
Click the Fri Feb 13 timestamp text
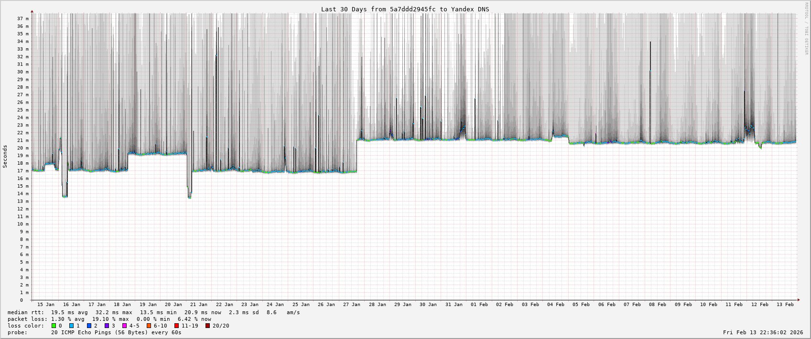point(763,332)
